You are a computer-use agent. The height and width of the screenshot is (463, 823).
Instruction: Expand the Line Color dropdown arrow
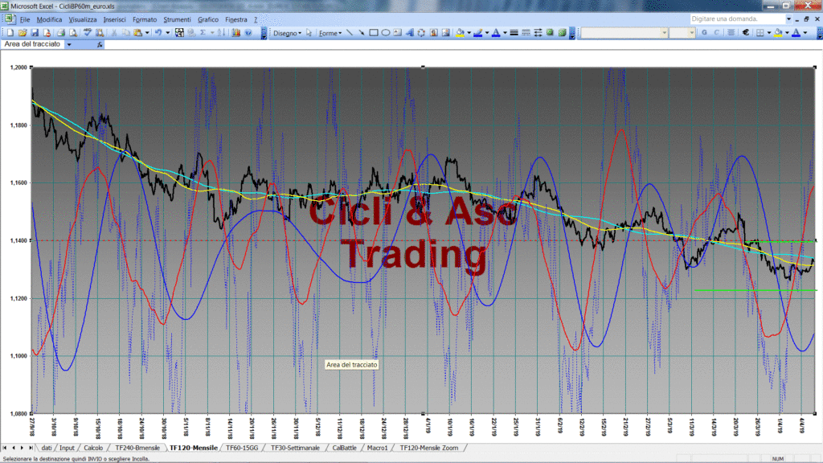click(487, 32)
